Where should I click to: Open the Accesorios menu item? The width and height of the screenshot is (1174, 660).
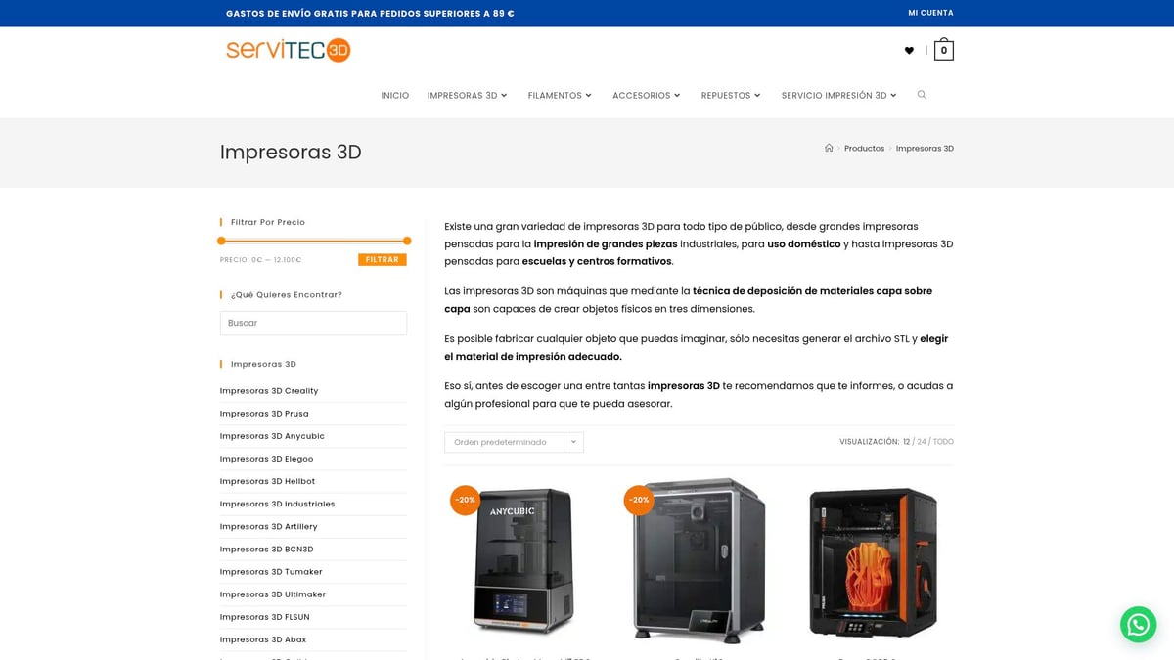[646, 96]
